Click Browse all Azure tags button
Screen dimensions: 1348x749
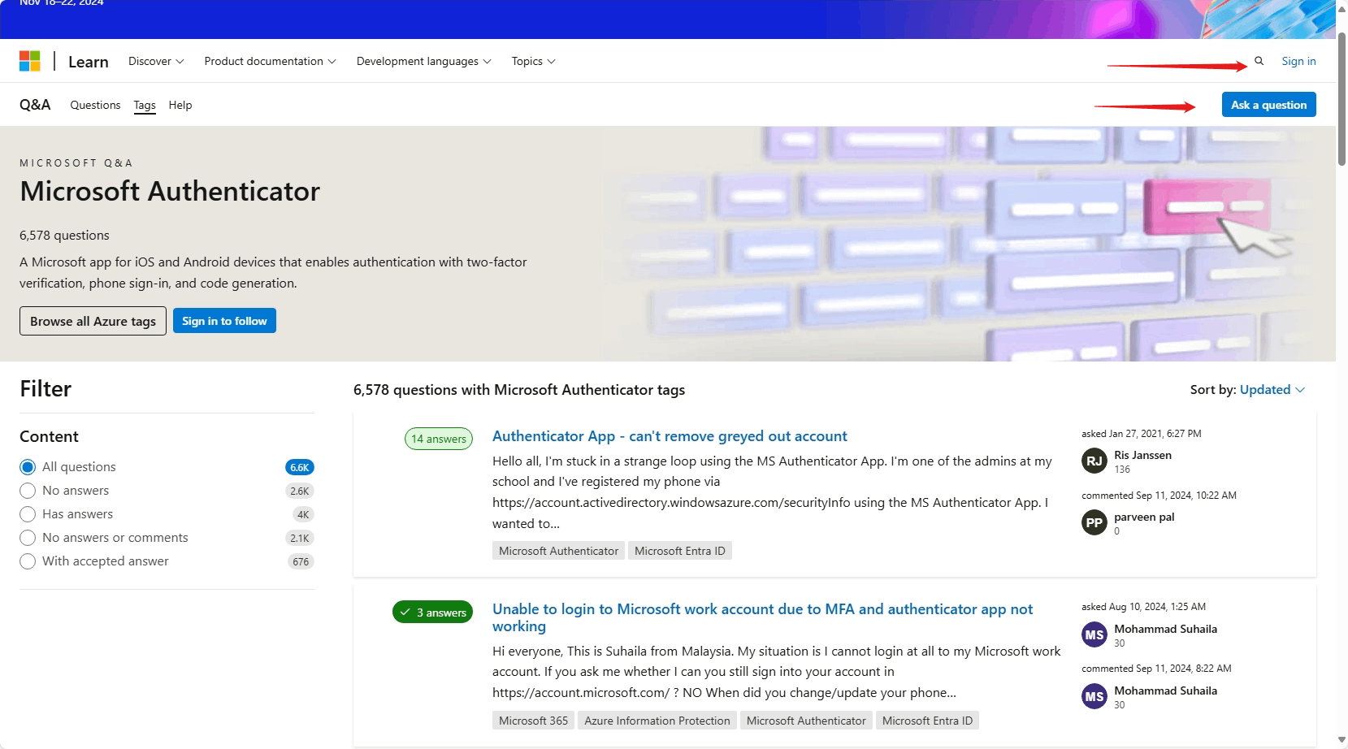click(93, 321)
